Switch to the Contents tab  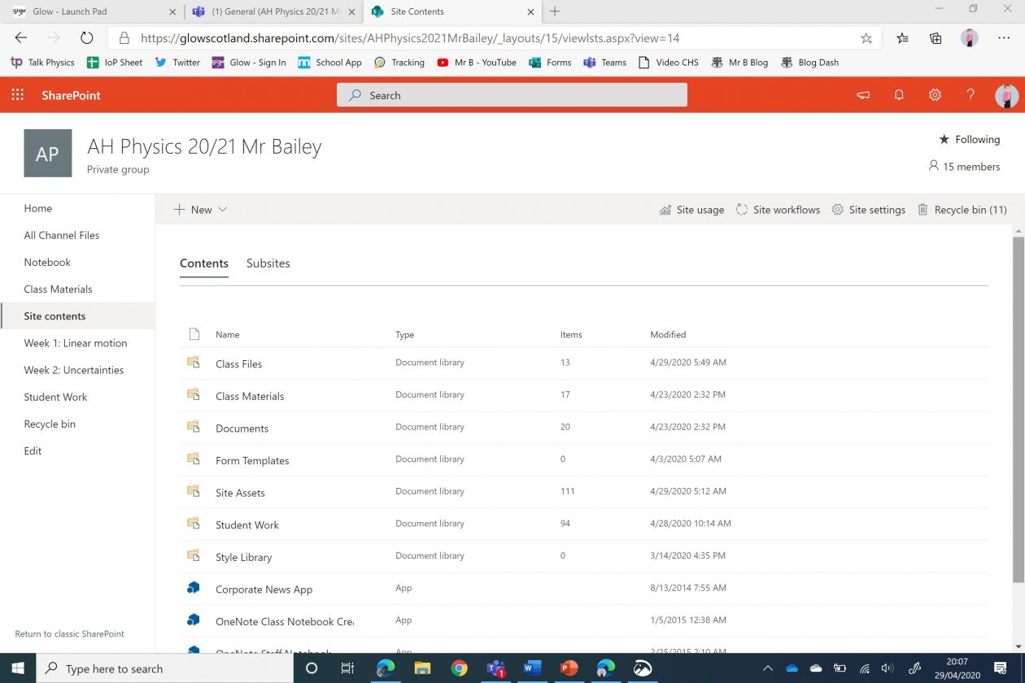coord(204,263)
